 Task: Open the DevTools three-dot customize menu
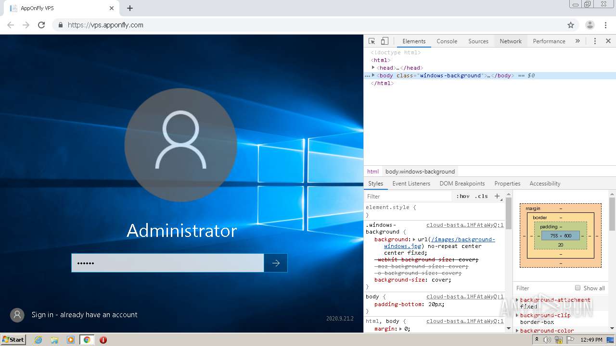(x=595, y=41)
